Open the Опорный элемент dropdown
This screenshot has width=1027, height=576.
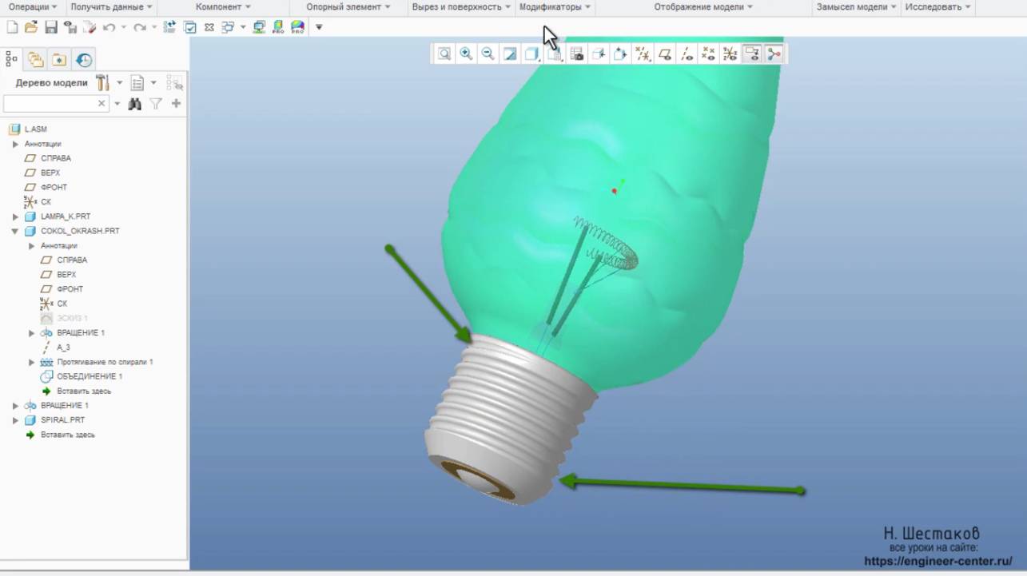click(x=348, y=7)
